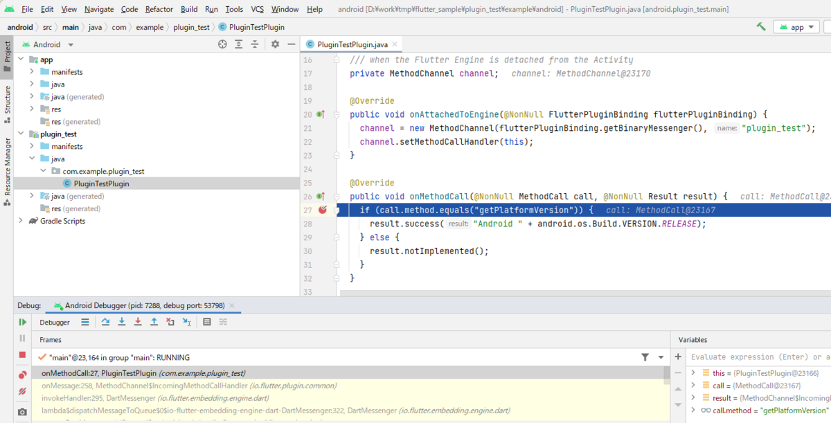Pause the debugged program
This screenshot has width=831, height=423.
22,339
